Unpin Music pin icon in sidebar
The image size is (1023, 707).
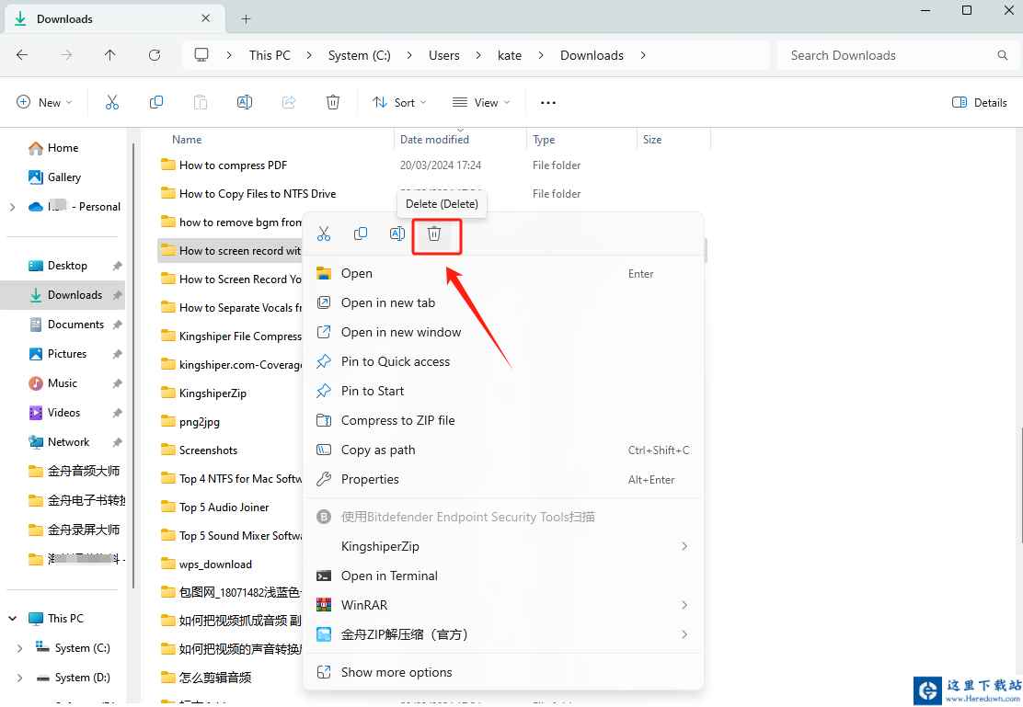118,382
